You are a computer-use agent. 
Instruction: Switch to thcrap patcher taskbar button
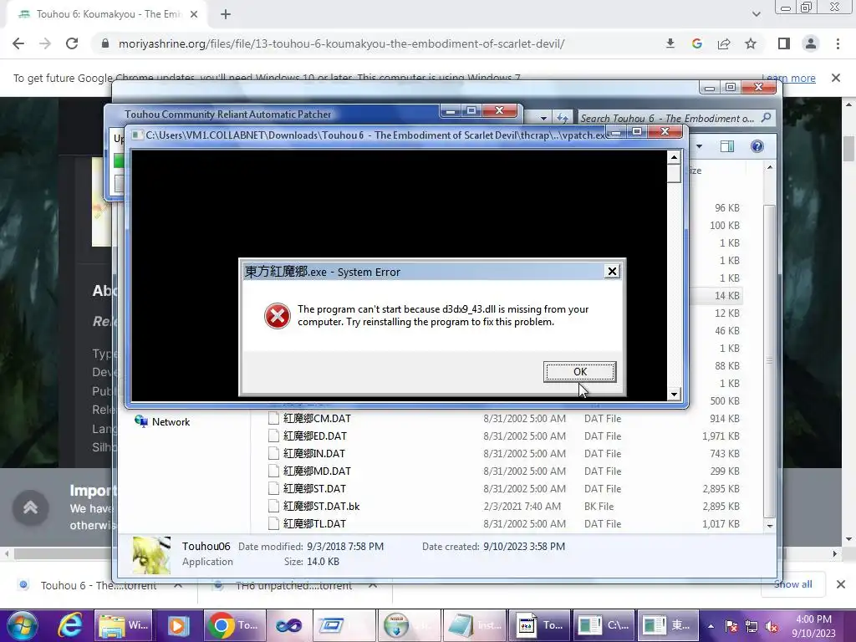point(539,625)
